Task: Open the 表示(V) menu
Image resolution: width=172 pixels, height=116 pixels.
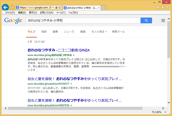Action: click(x=33, y=12)
